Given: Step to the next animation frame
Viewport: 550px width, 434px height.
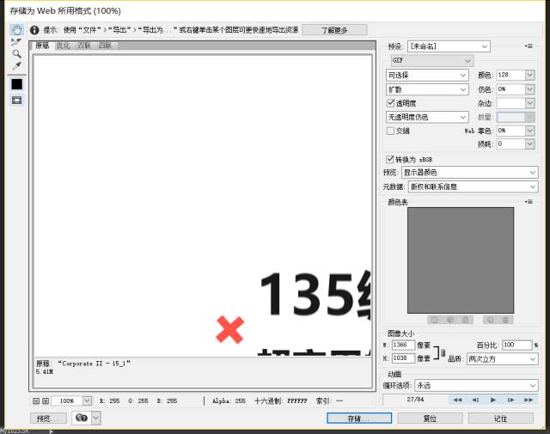Looking at the screenshot, I should tap(510, 400).
